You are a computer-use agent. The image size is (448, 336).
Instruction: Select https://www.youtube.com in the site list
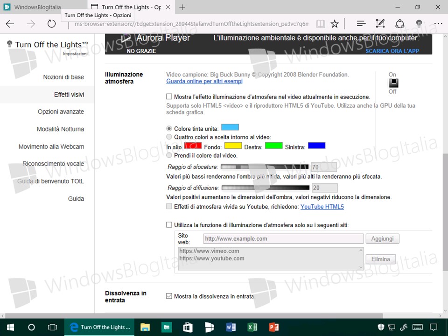click(212, 259)
